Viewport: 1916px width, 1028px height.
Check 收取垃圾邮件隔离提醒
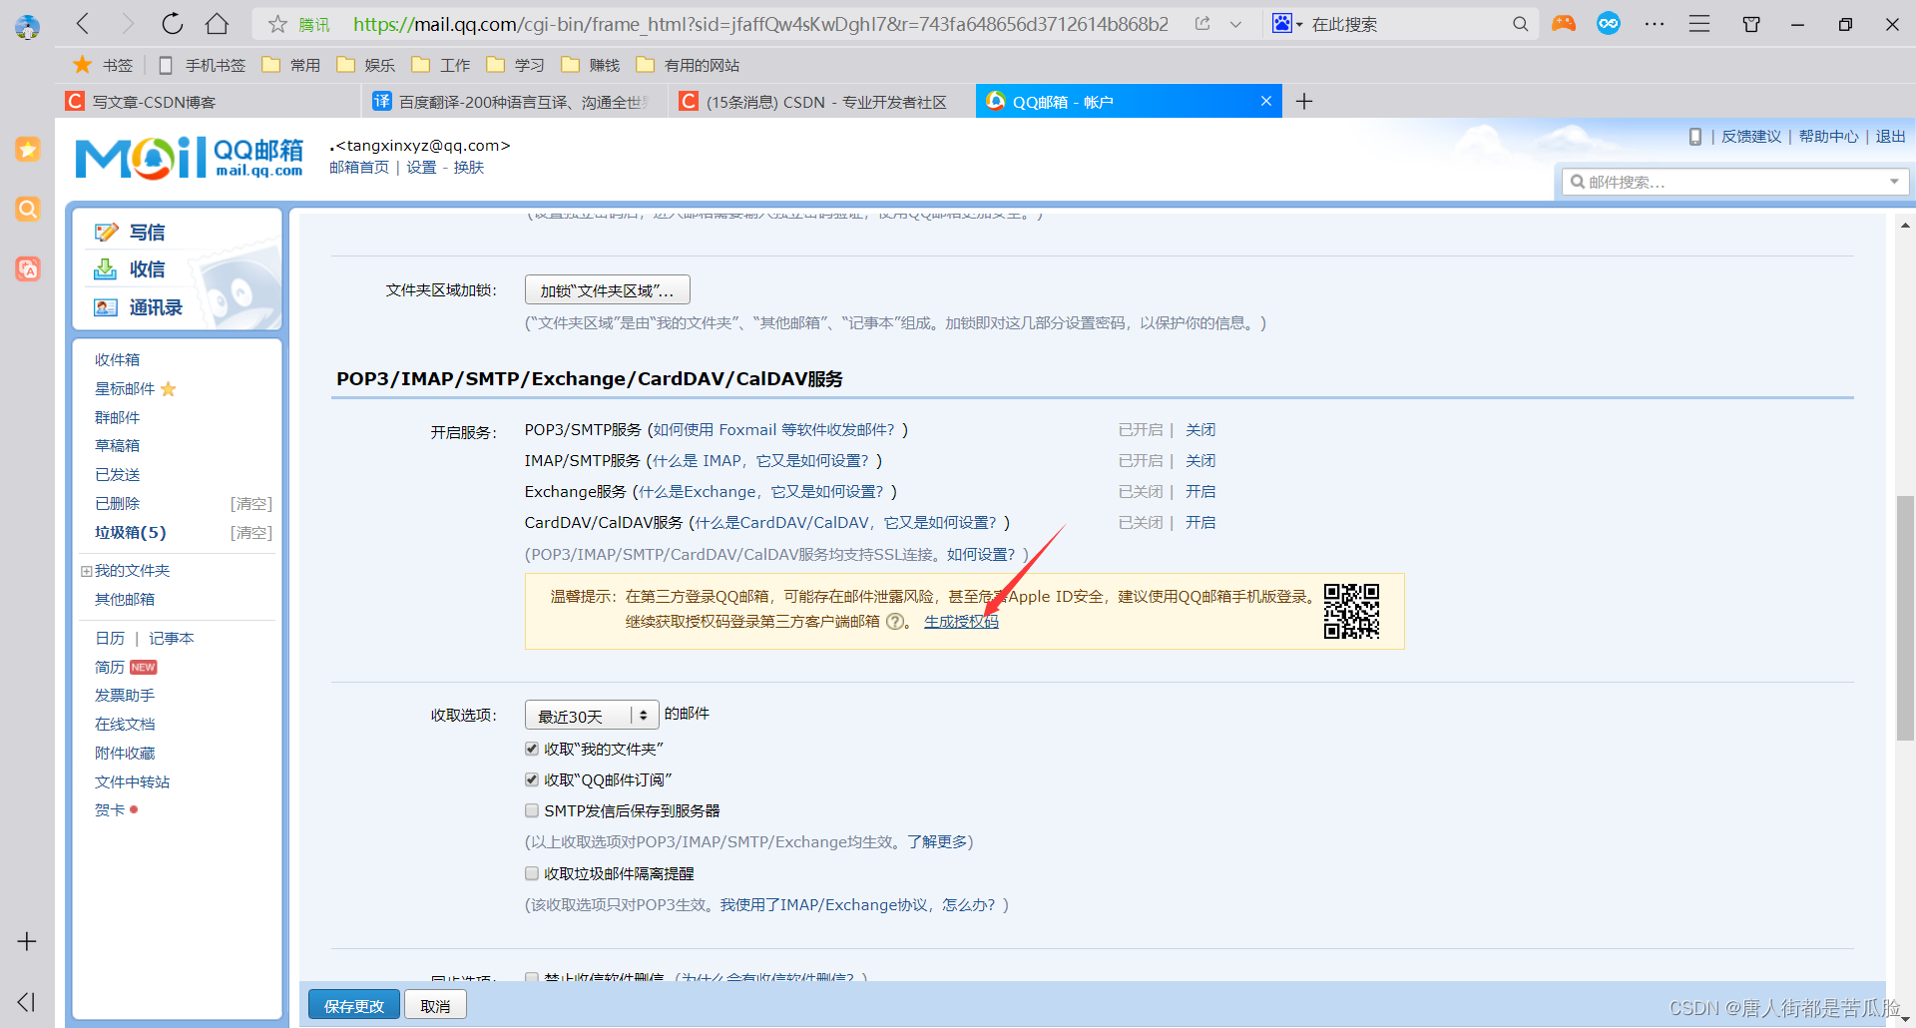point(532,873)
